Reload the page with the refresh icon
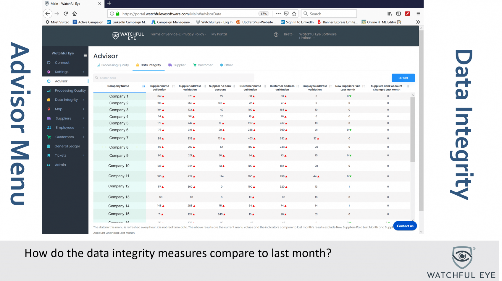Viewport: 502px width, 281px height. (x=66, y=14)
